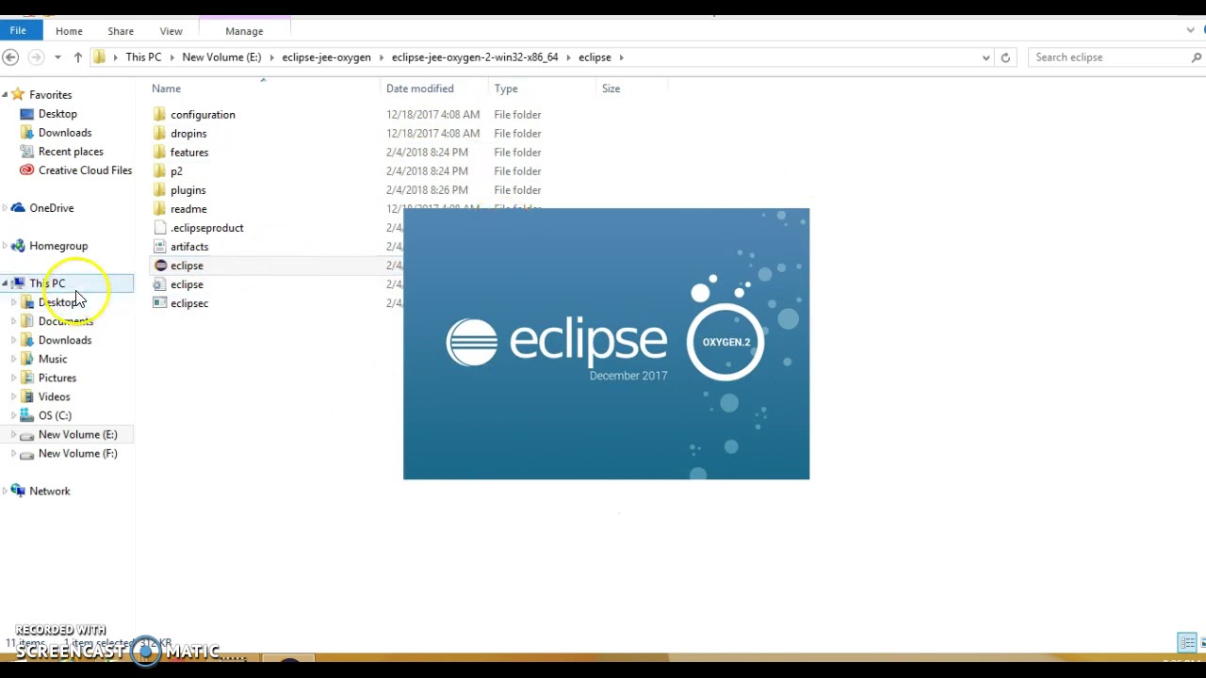Select OneDrive in navigation pane
Image resolution: width=1206 pixels, height=678 pixels.
tap(51, 208)
